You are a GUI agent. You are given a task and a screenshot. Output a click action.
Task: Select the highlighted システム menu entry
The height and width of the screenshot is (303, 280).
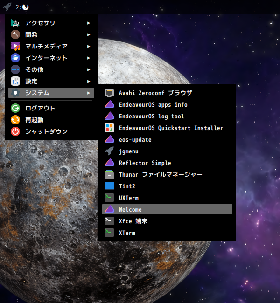click(51, 93)
